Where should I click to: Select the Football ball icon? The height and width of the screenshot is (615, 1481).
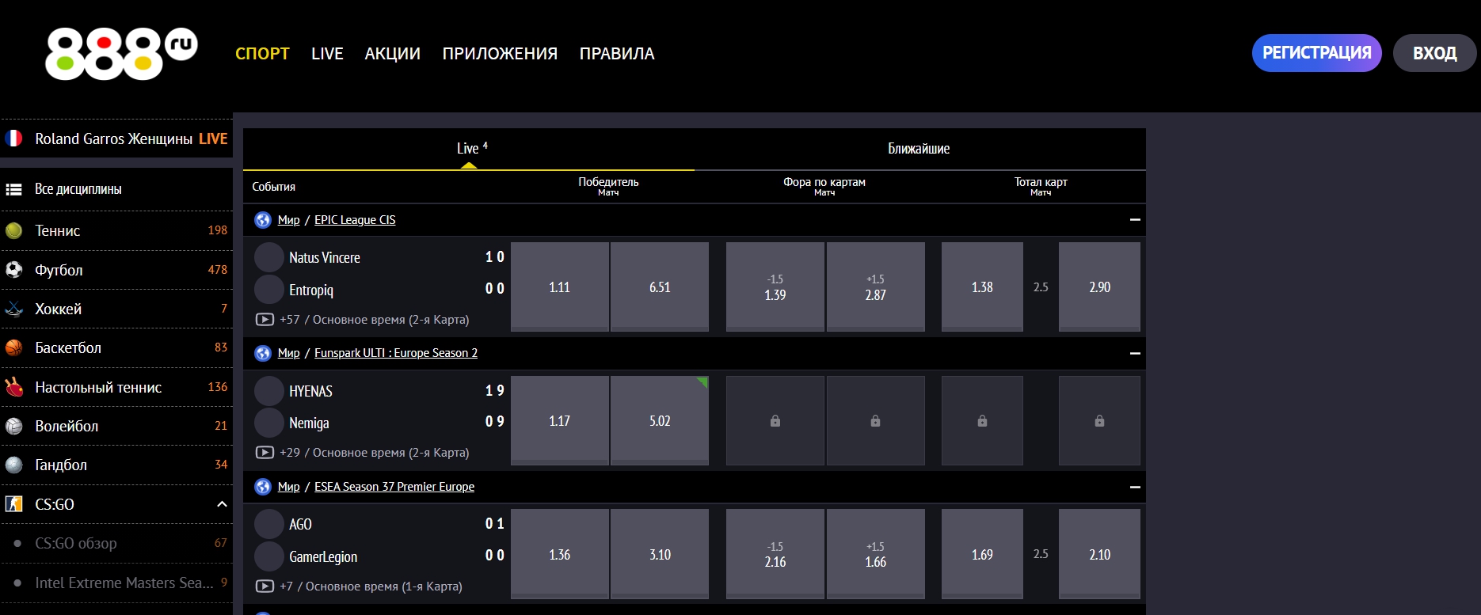pos(14,270)
